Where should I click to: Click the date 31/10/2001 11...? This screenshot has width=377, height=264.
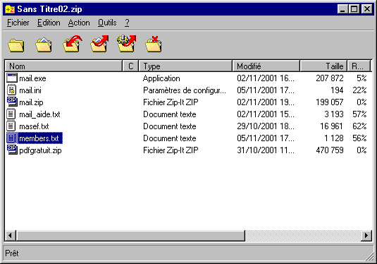266,150
